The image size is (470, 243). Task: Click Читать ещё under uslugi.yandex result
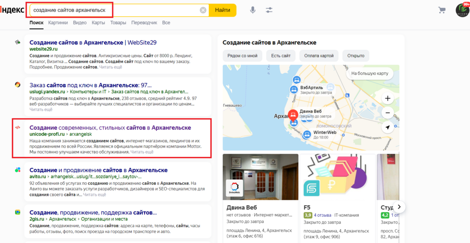click(x=41, y=110)
